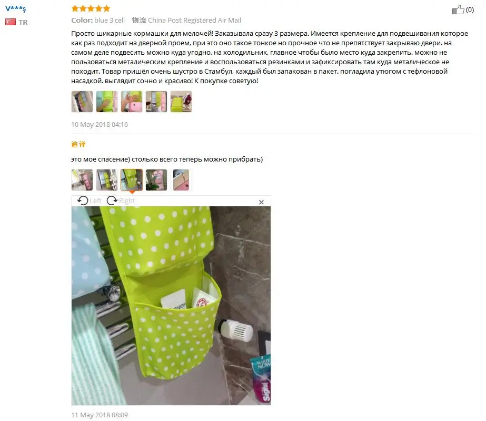Open second photo of follow-up review
486x421 pixels.
[107, 179]
